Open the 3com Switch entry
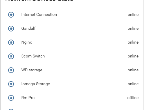 coord(33,56)
